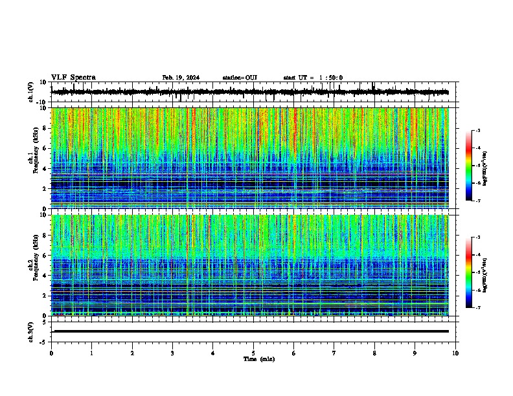Image resolution: width=513 pixels, height=396 pixels.
Task: Click the "2" kHz tick of ch.2 spectrogram
Action: (45, 296)
